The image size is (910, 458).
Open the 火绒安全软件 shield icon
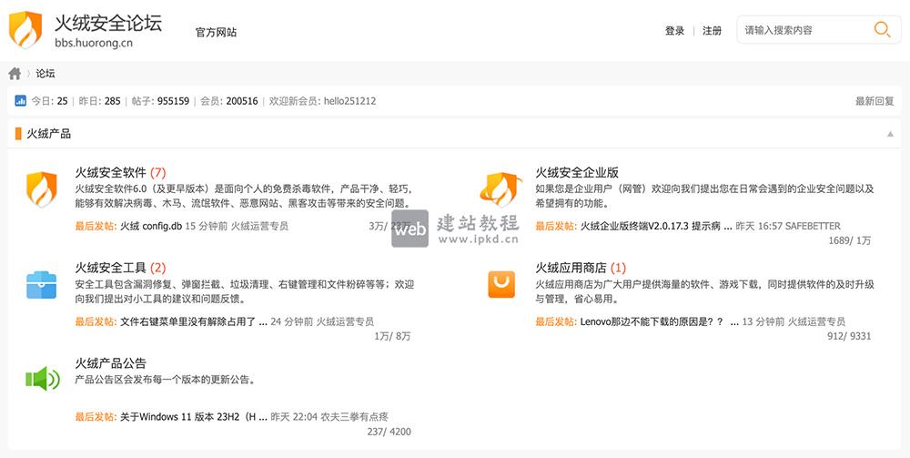pos(42,189)
